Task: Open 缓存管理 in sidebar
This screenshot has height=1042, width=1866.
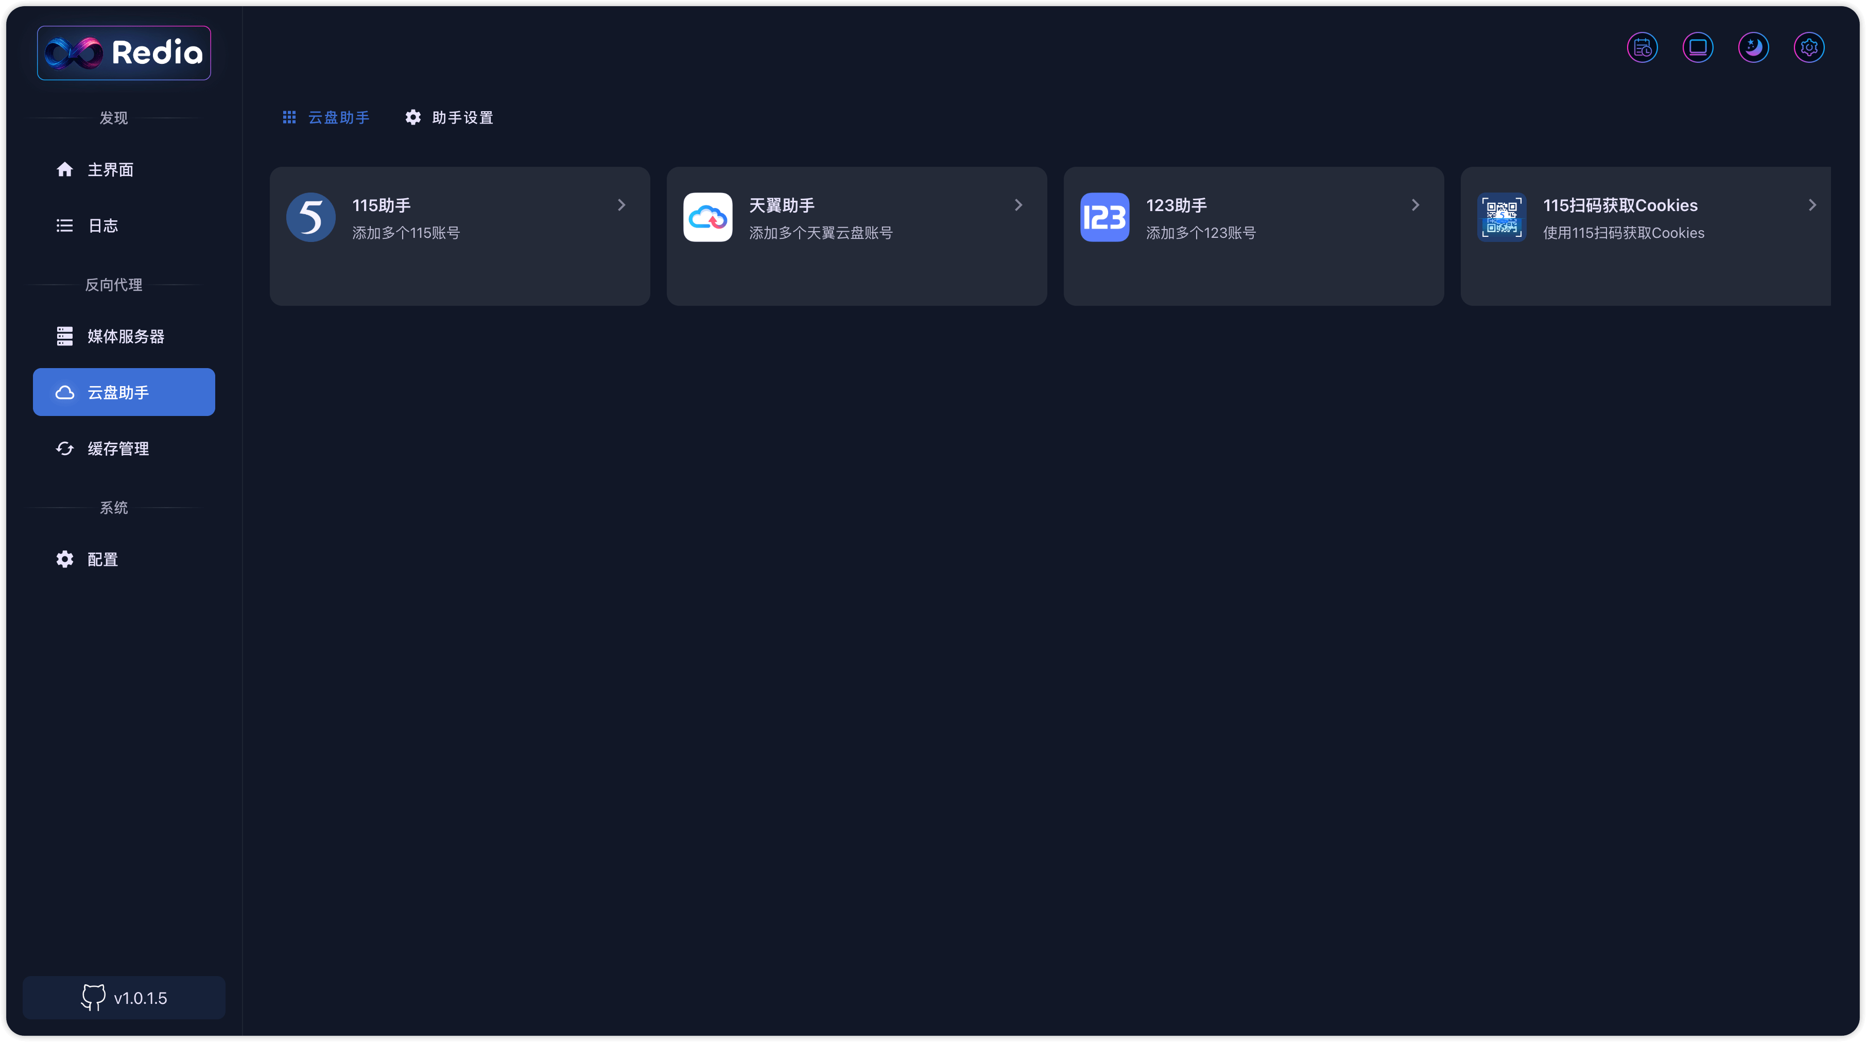Action: [118, 449]
